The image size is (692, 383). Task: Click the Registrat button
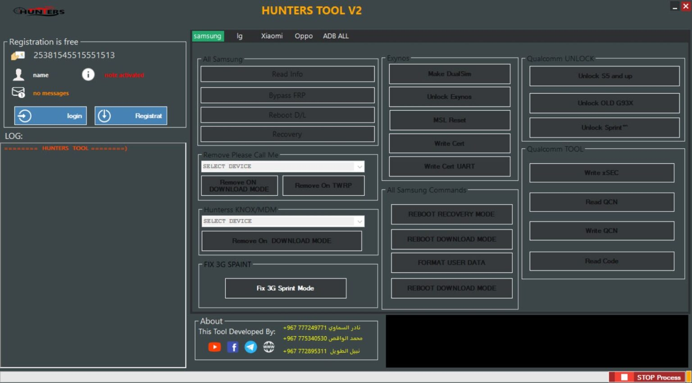pos(131,116)
